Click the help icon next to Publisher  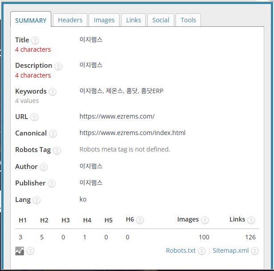(52, 184)
